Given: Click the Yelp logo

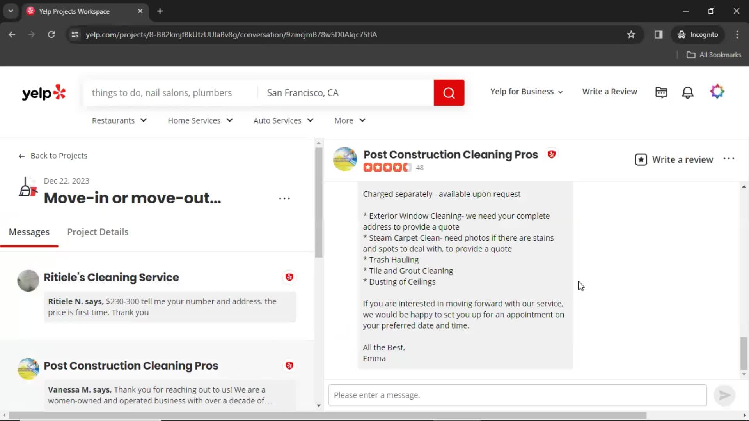Looking at the screenshot, I should tap(44, 93).
